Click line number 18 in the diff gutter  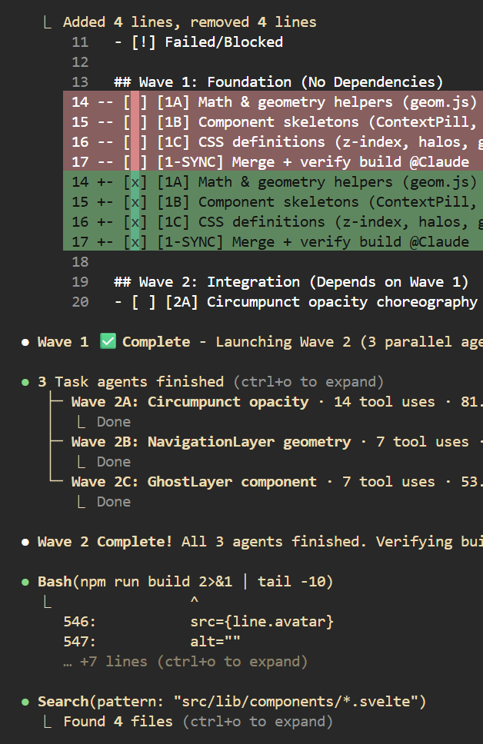click(80, 262)
